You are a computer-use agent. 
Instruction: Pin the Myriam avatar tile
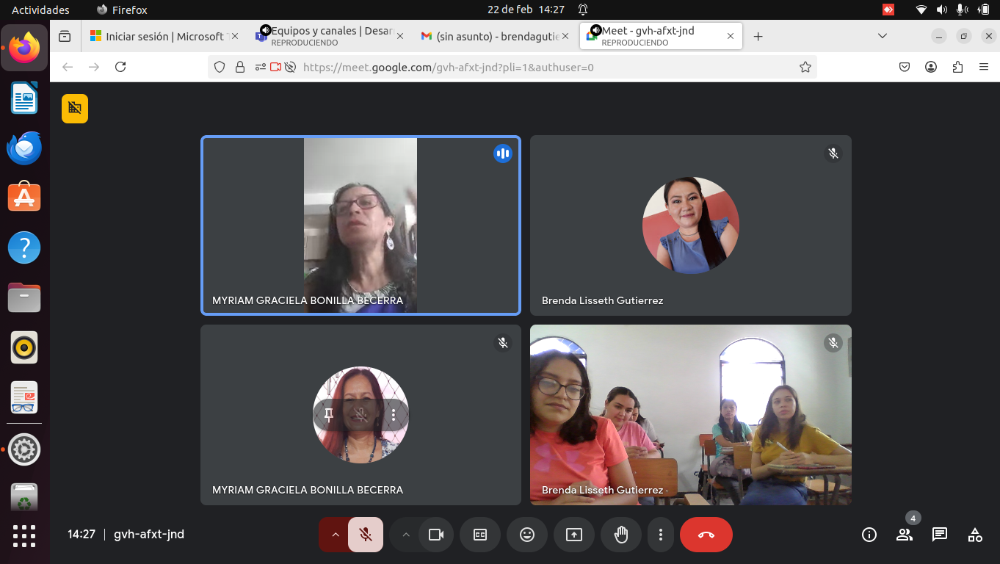[x=329, y=415]
